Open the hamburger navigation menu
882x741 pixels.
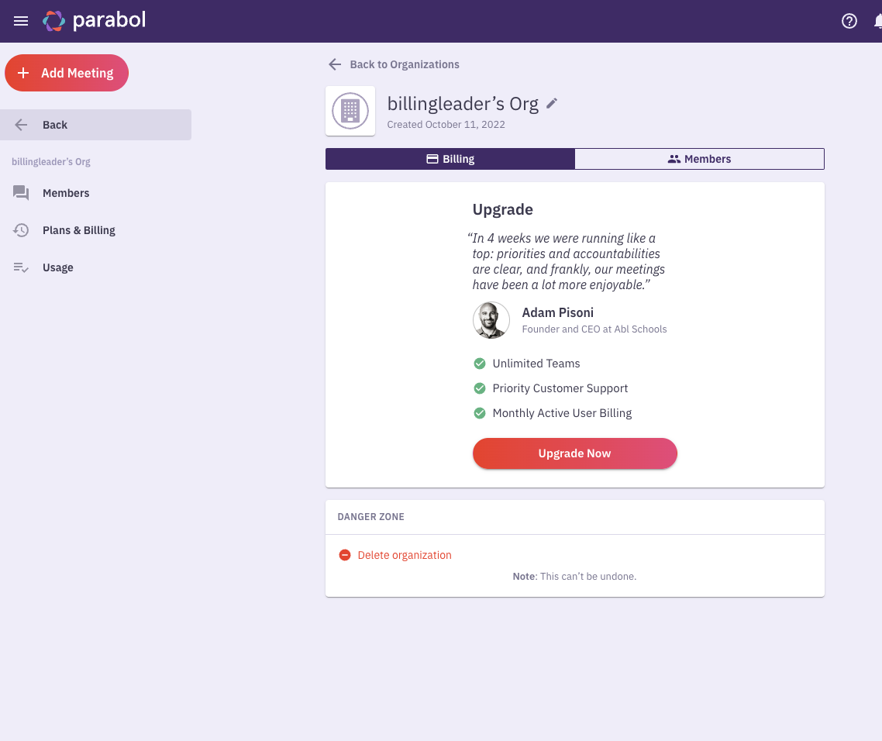tap(20, 21)
